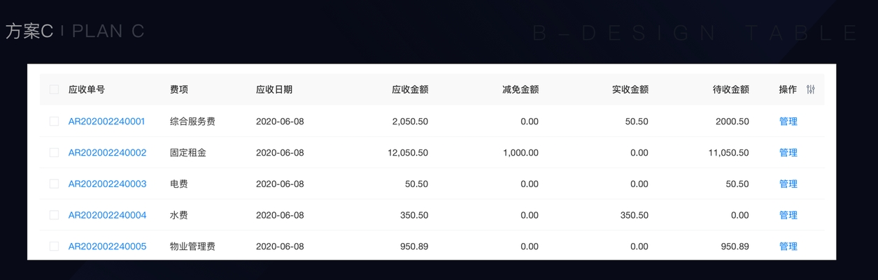The height and width of the screenshot is (280, 878).
Task: Enable the checkbox for AR202002240005
Action: point(54,246)
